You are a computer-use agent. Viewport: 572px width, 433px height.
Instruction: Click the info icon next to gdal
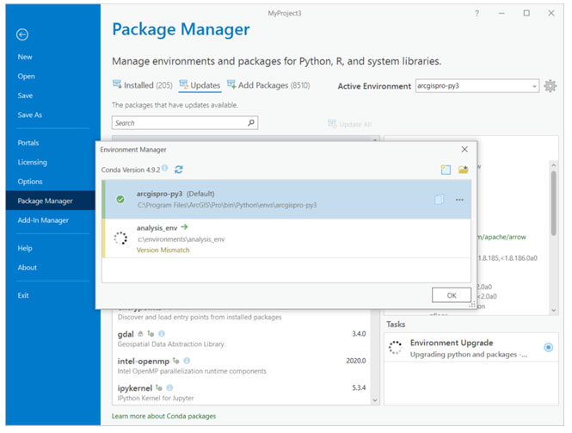162,333
